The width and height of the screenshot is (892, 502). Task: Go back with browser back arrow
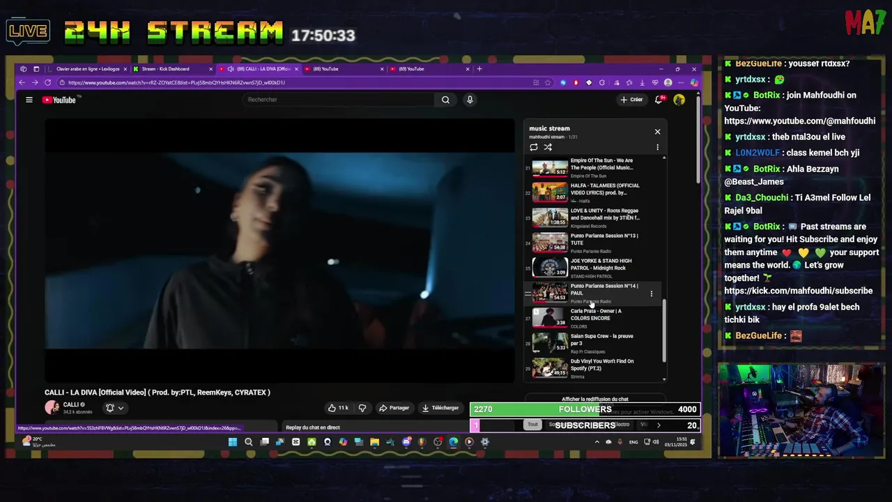click(x=22, y=83)
